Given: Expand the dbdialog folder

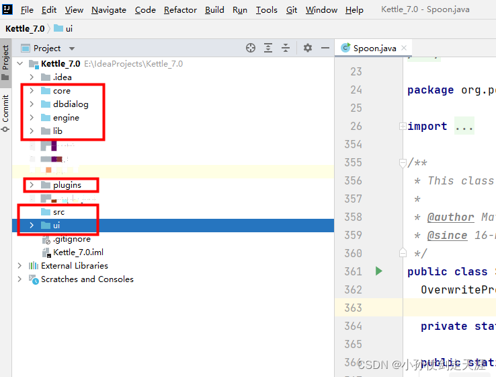Looking at the screenshot, I should coord(32,104).
